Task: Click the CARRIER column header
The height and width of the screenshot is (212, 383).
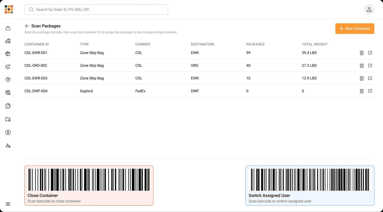Action: click(x=143, y=44)
